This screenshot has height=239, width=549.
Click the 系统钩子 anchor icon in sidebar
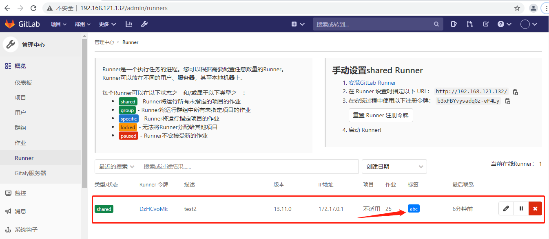[x=8, y=230]
